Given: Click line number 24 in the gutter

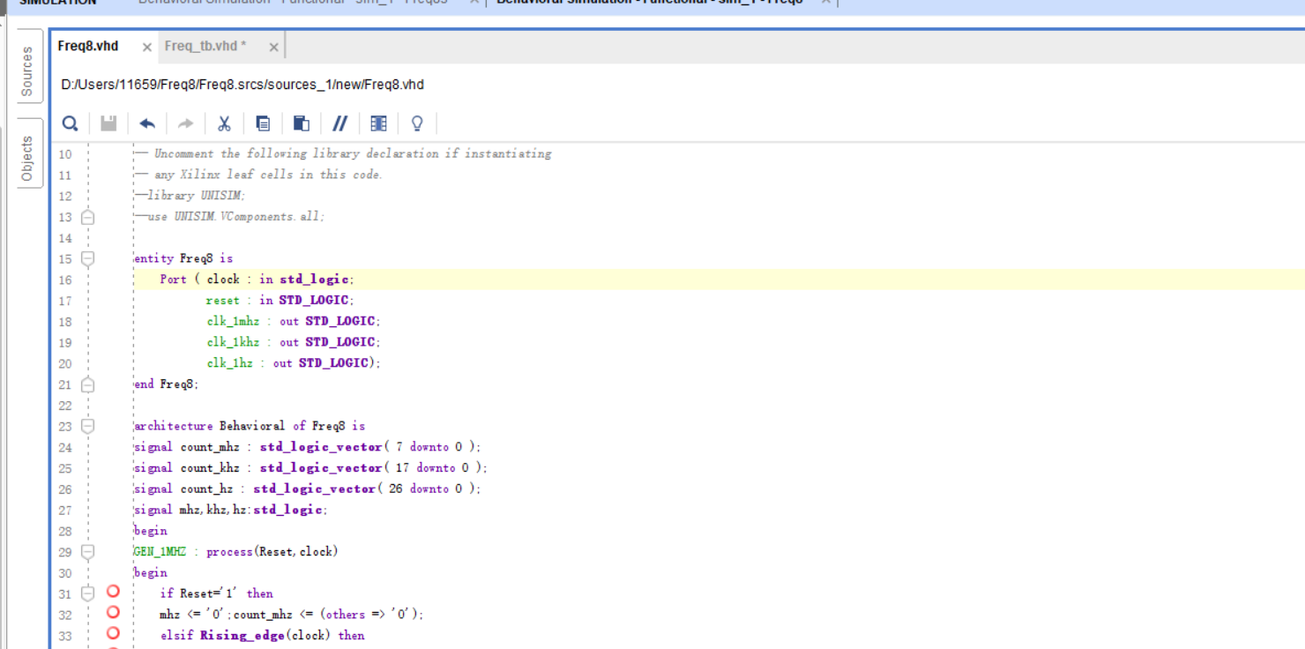Looking at the screenshot, I should [x=65, y=448].
